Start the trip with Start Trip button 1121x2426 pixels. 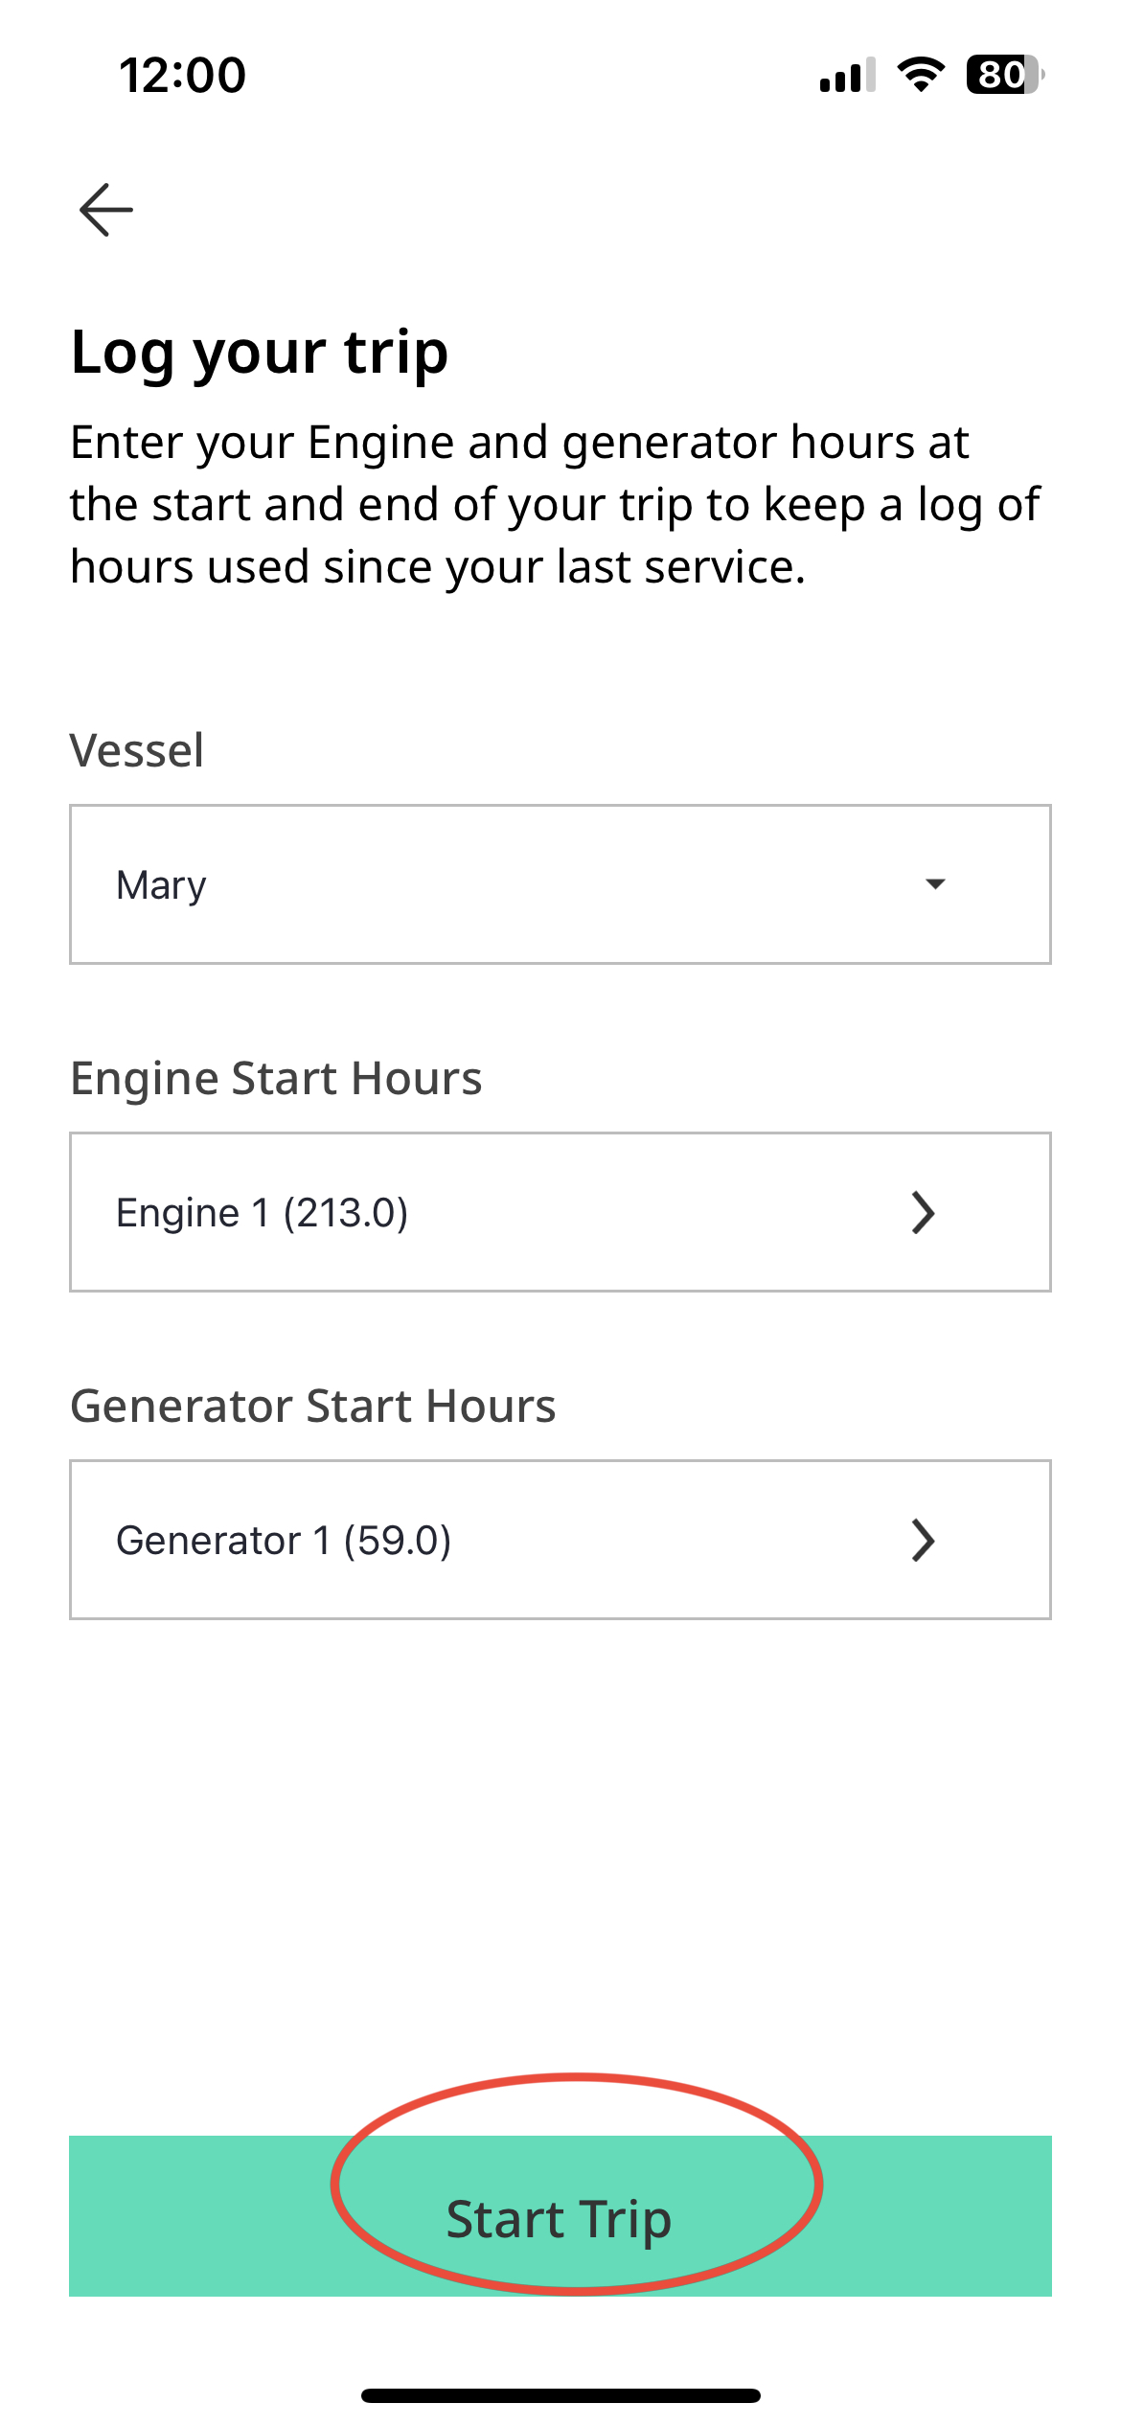(x=560, y=2215)
